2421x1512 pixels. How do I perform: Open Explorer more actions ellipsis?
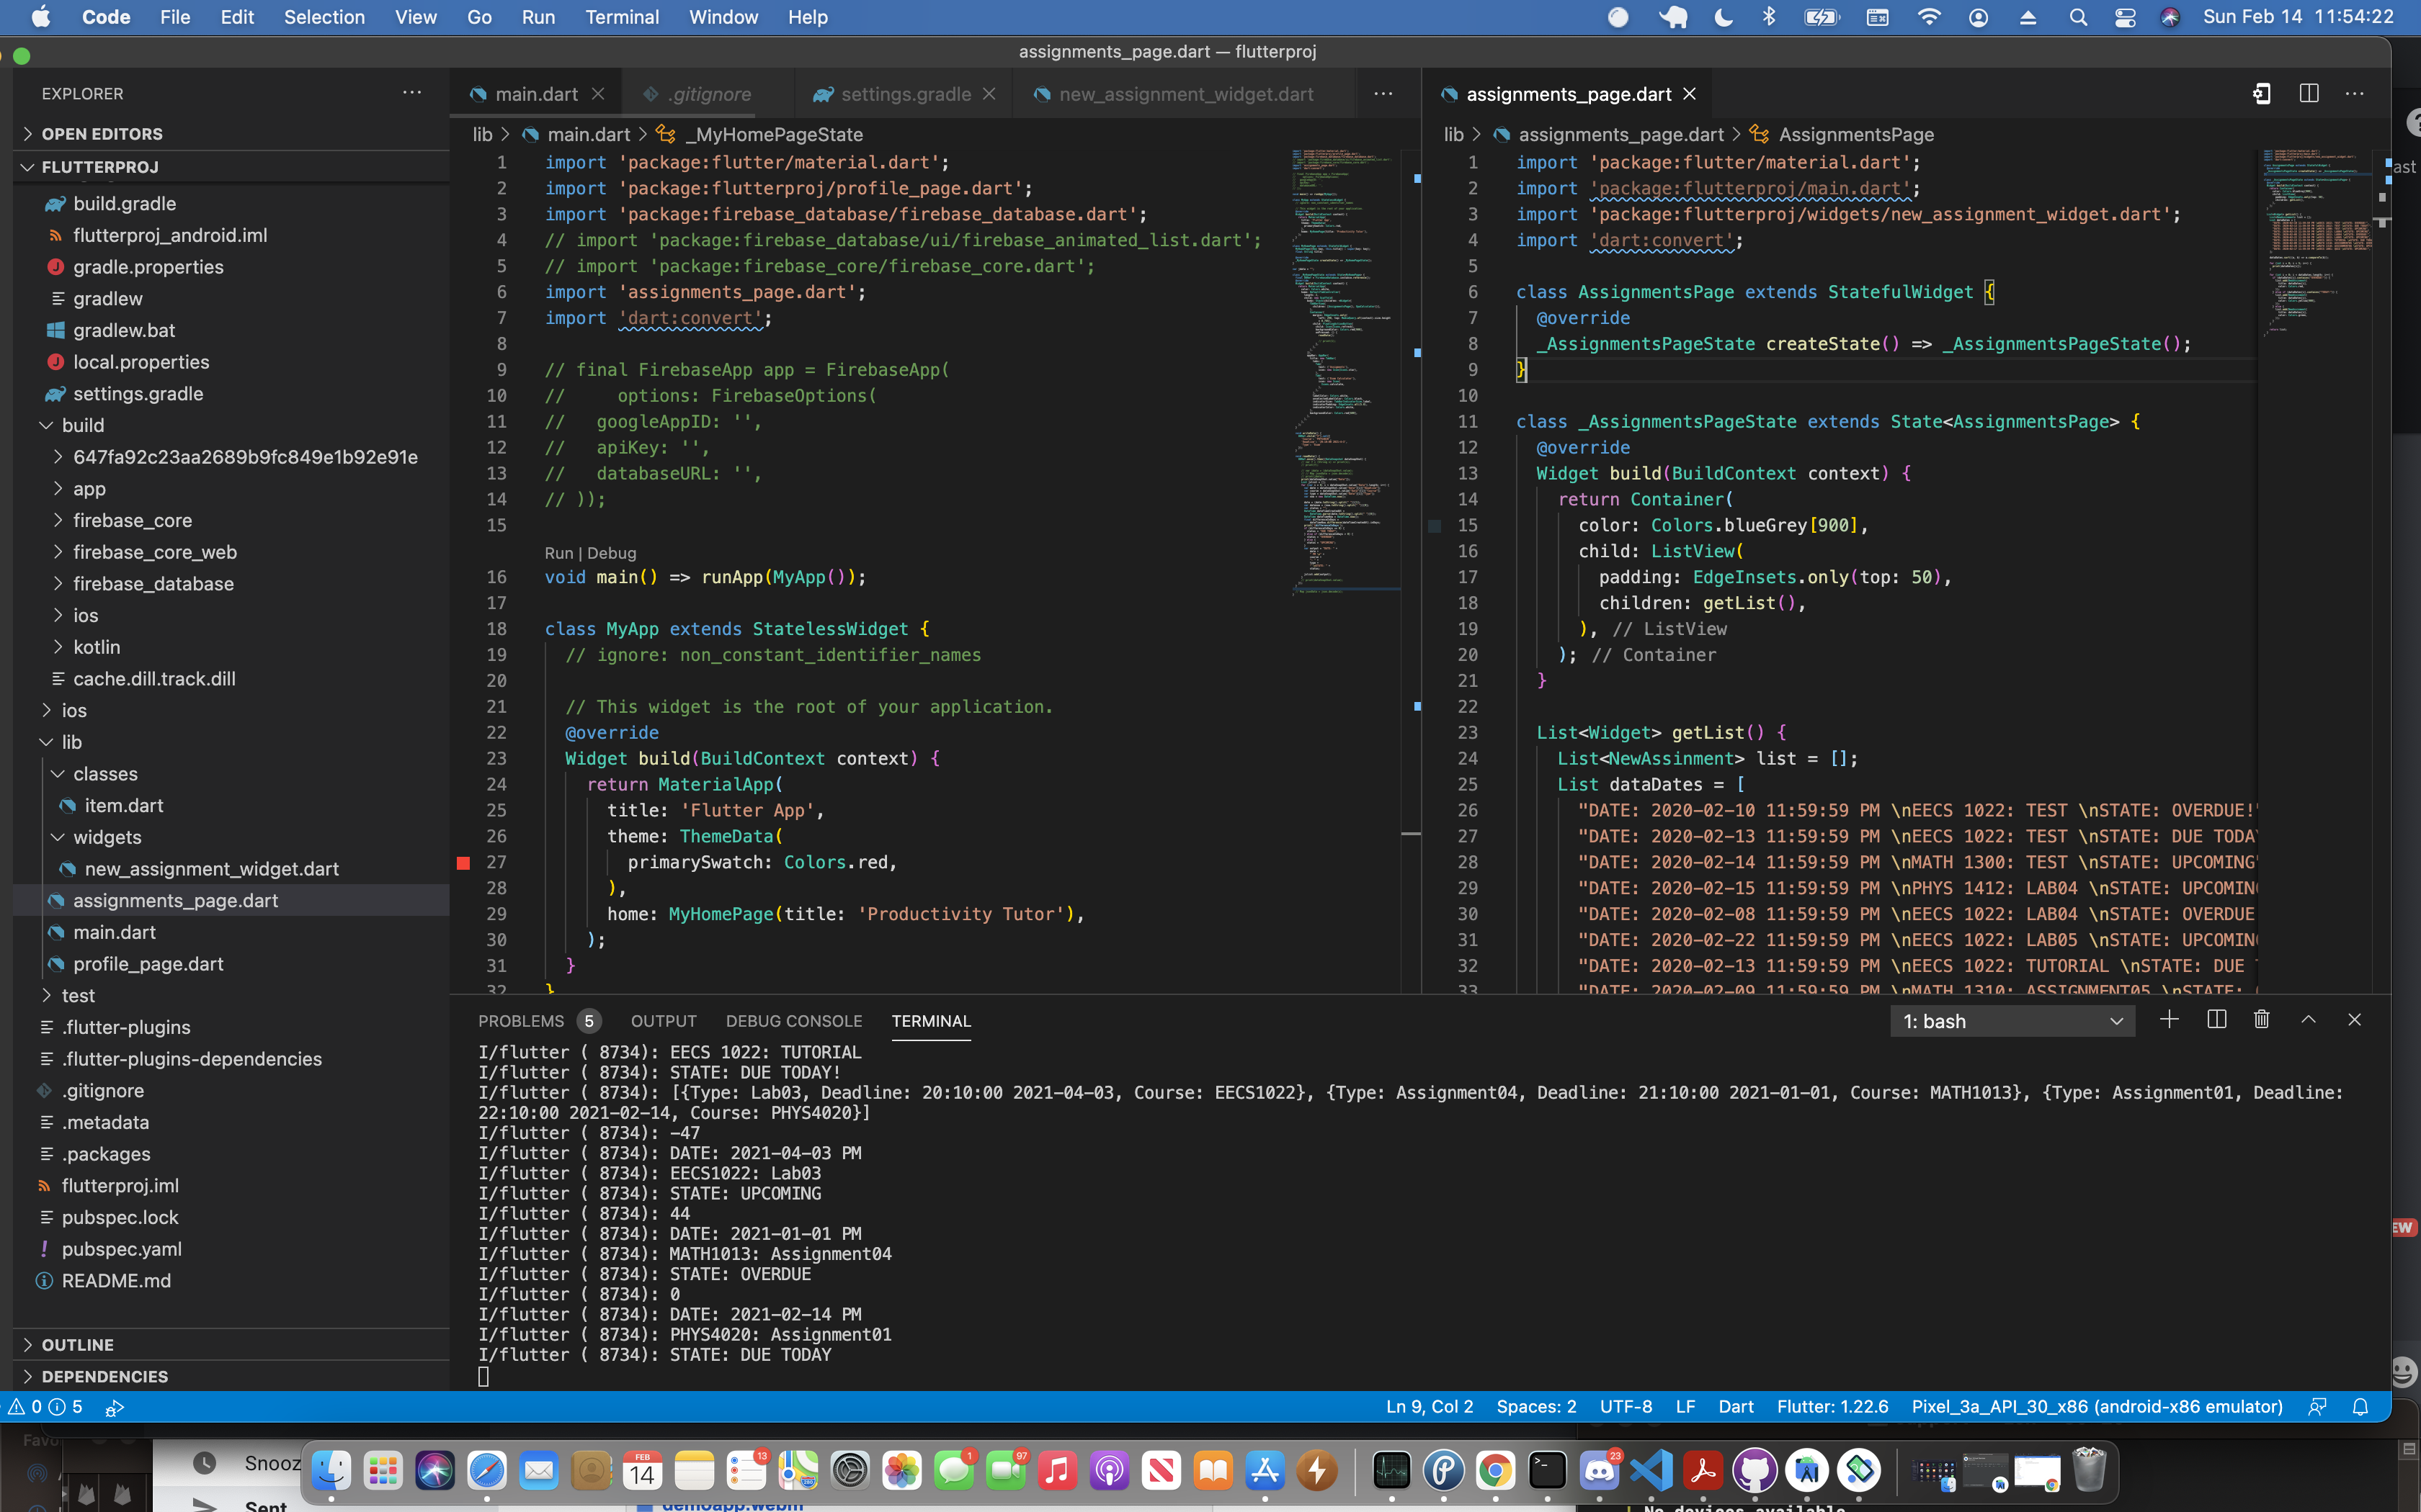pyautogui.click(x=412, y=93)
